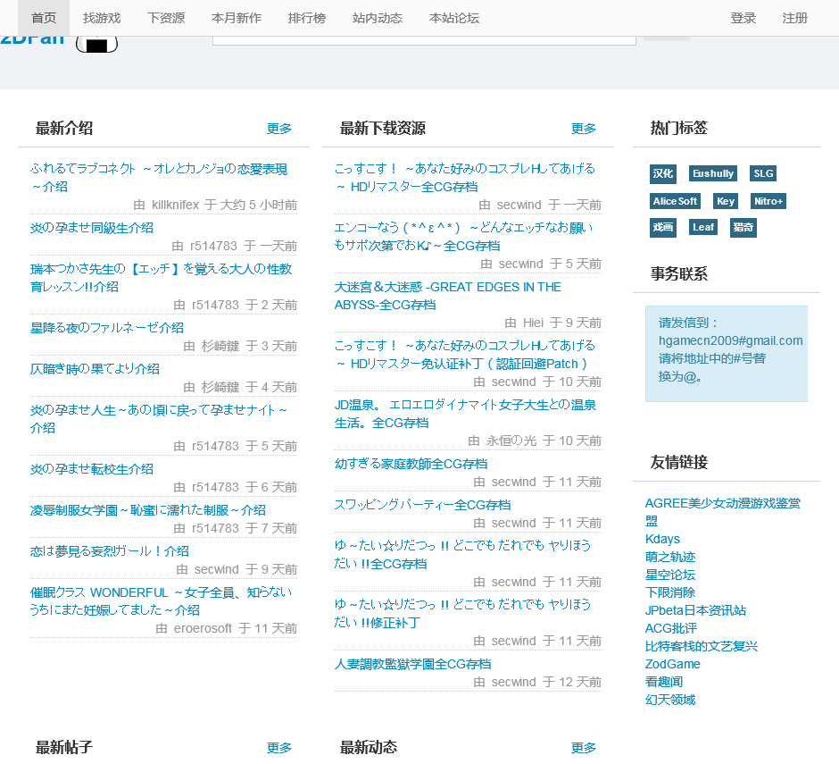This screenshot has width=839, height=764.
Task: Click 更多 next to 最新帖子
Action: [x=279, y=747]
